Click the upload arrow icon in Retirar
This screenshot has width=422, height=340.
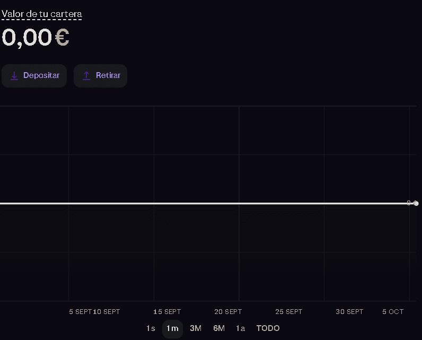point(86,76)
